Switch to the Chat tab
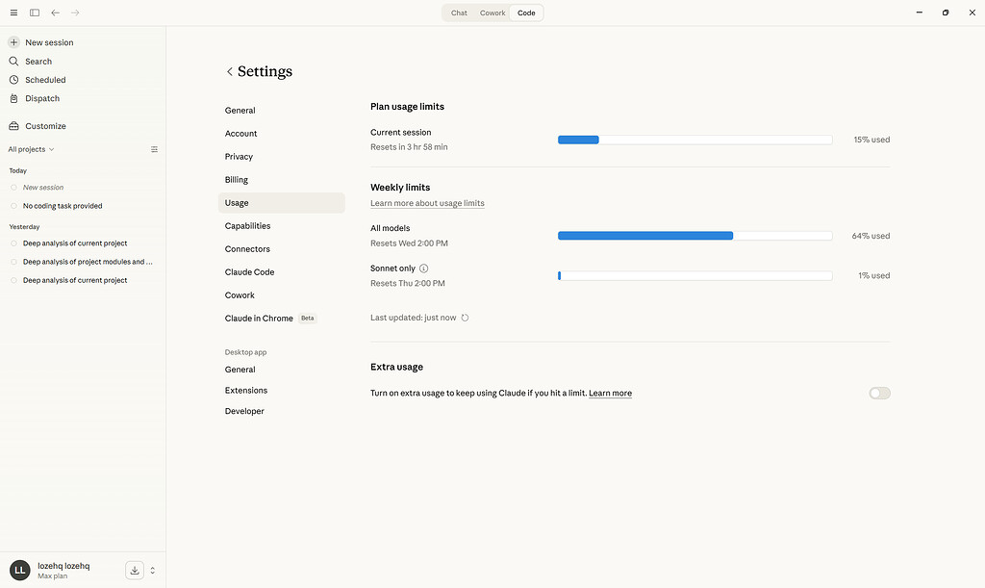This screenshot has width=985, height=588. [x=459, y=13]
